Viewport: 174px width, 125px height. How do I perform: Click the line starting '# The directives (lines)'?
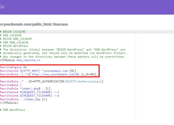[63, 49]
